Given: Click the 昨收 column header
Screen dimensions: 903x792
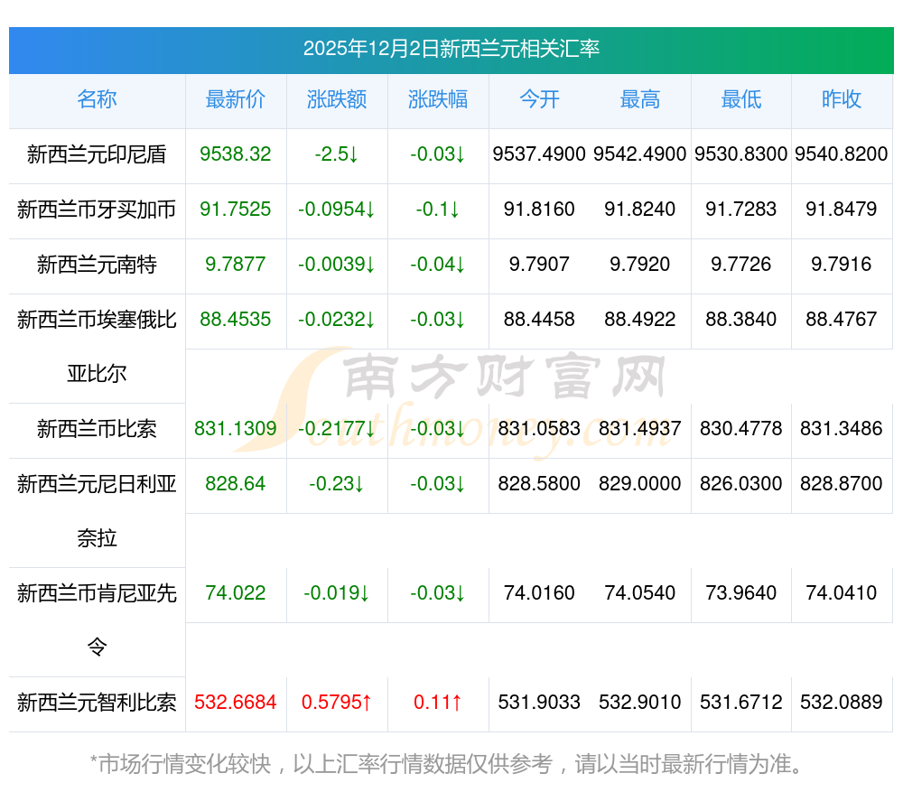Looking at the screenshot, I should click(842, 99).
